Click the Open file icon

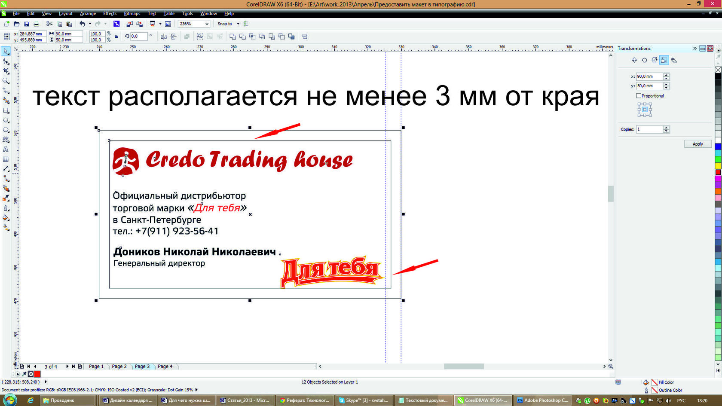17,24
